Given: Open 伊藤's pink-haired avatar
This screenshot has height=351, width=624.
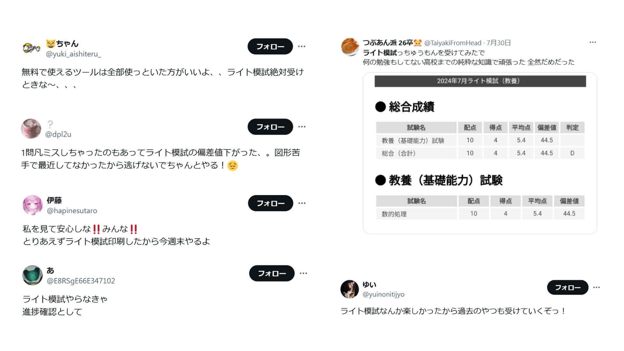Looking at the screenshot, I should (x=32, y=205).
